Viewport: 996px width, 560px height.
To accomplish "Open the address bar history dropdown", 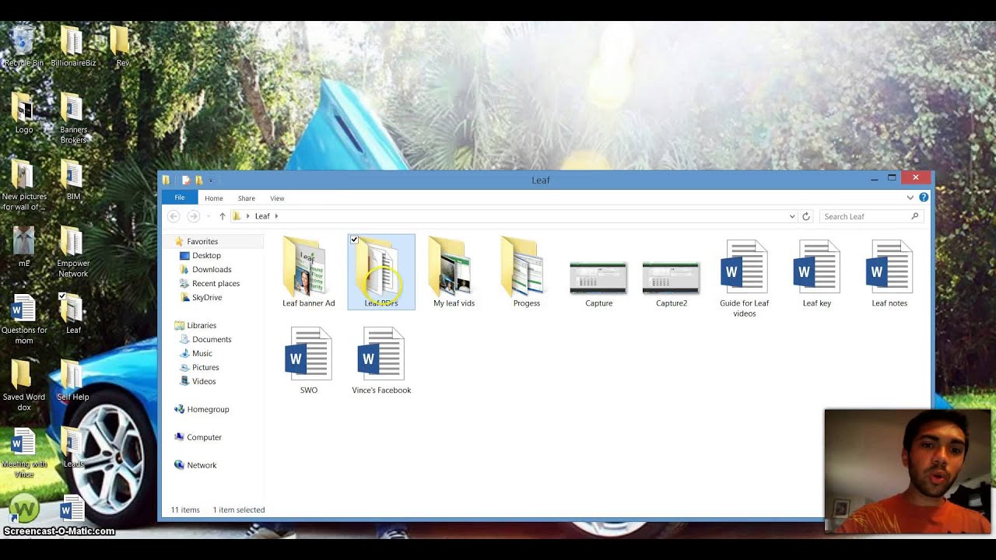I will tap(792, 217).
